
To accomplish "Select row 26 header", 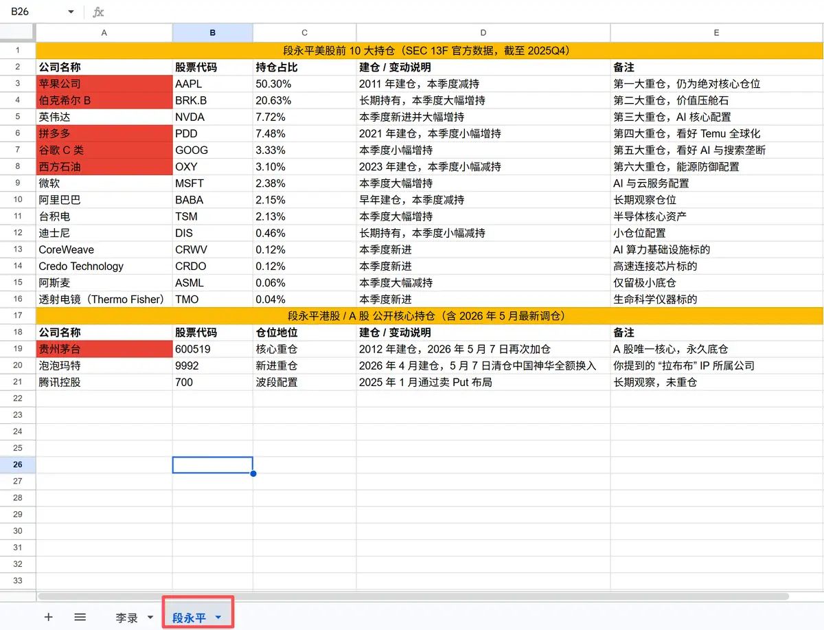I will [x=18, y=465].
